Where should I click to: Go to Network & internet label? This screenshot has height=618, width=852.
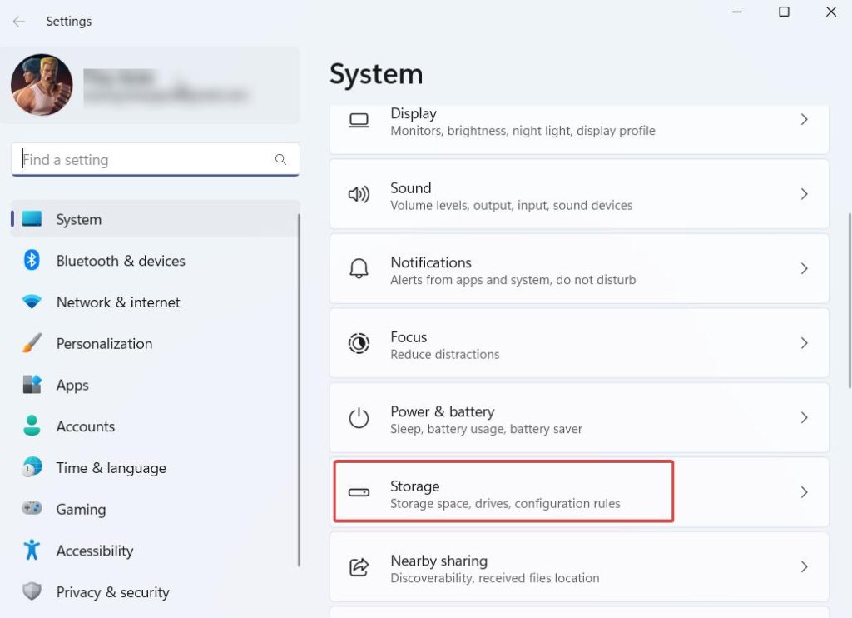[118, 302]
